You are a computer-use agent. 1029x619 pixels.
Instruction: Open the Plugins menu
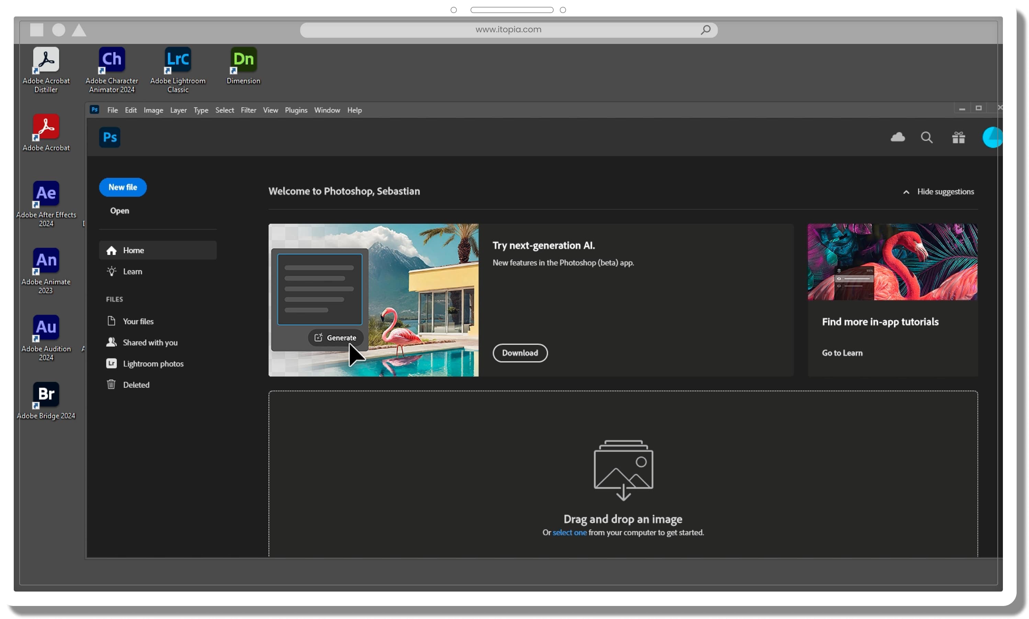(296, 110)
